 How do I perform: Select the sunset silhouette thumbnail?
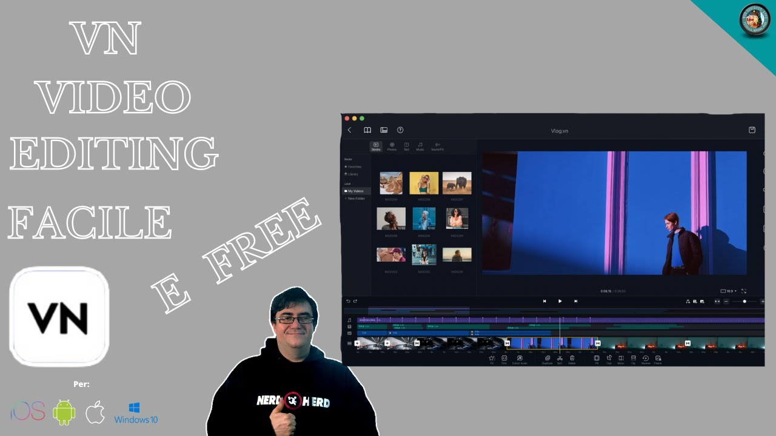click(x=457, y=254)
